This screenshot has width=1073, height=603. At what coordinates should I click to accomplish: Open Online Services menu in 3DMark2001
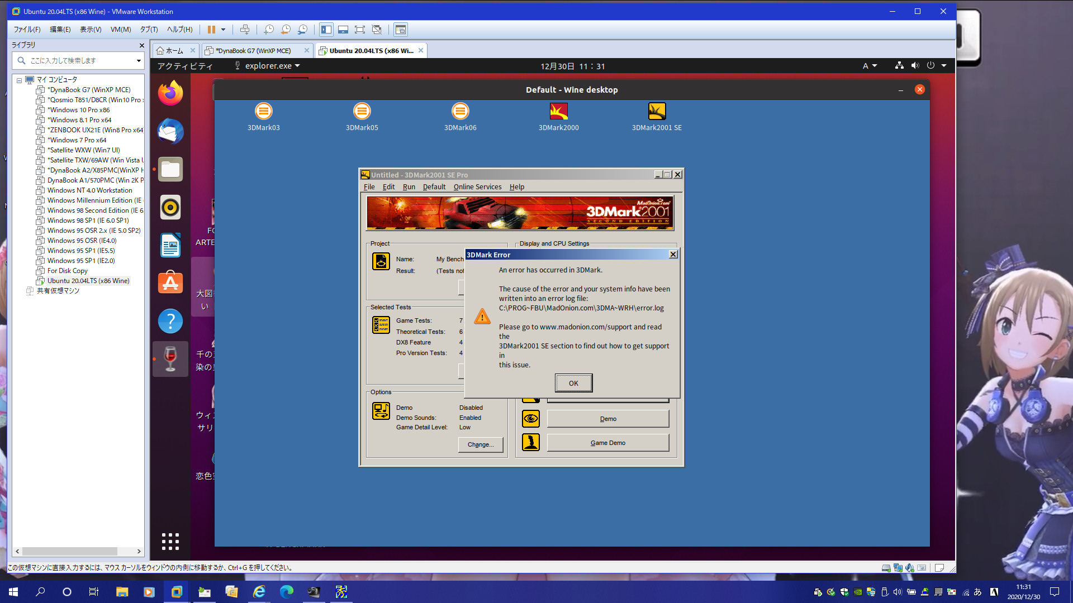pyautogui.click(x=477, y=187)
